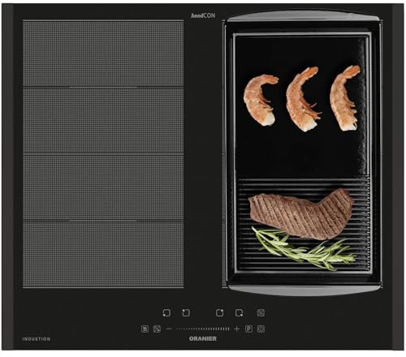Tap the diagonal-split icon left of the minus

[x=157, y=329]
